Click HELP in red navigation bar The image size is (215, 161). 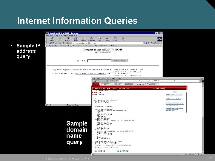[x=109, y=89]
